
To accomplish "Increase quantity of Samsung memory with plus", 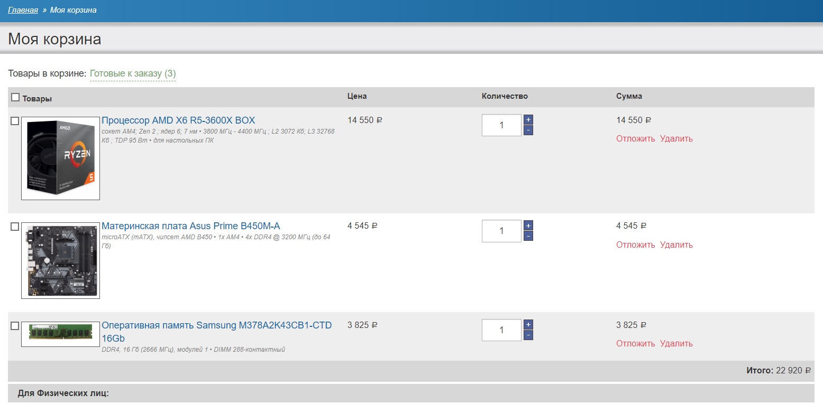I will [528, 324].
